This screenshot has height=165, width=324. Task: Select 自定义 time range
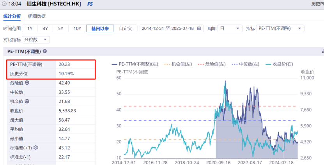tap(126, 28)
